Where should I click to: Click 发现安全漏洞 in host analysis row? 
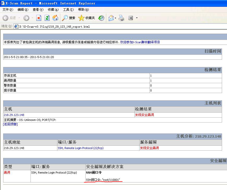pyautogui.click(x=149, y=148)
